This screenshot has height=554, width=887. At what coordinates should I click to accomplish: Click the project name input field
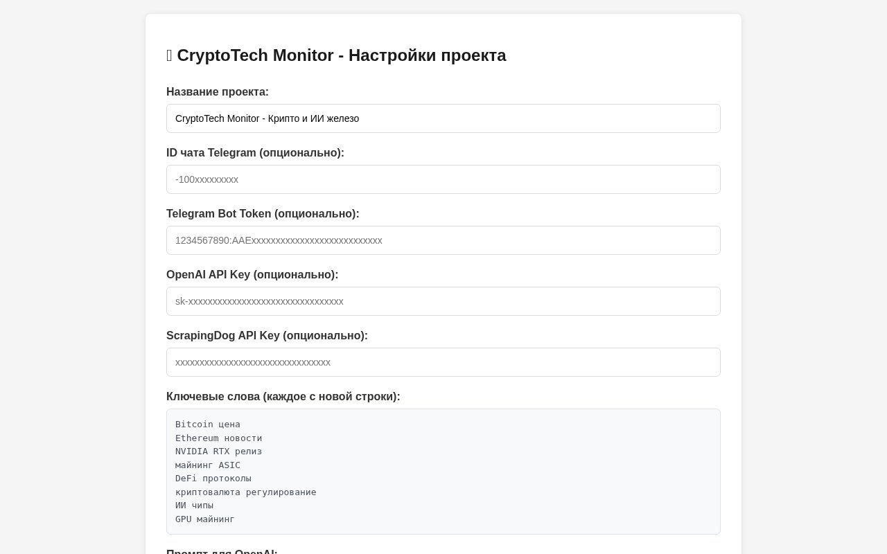pos(443,118)
